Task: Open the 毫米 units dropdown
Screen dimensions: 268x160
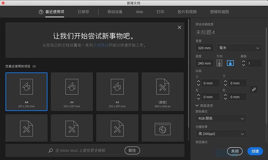Action: 239,48
